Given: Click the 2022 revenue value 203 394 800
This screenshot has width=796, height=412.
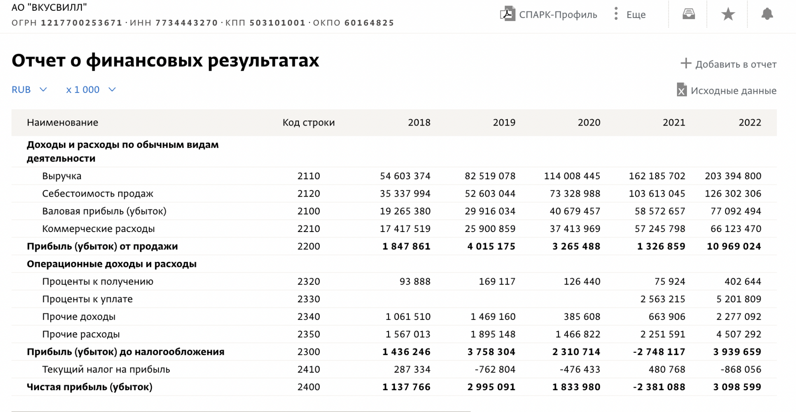Looking at the screenshot, I should pos(733,176).
